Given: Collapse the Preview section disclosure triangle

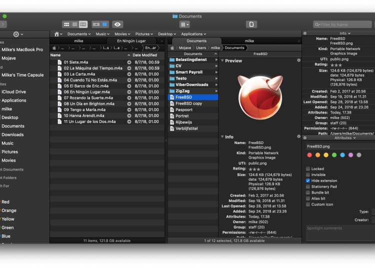Looking at the screenshot, I should (x=222, y=61).
